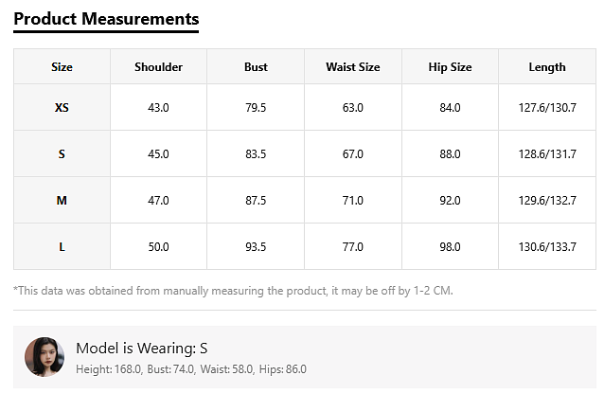Click the S bust value 83.5
604x394 pixels.
pyautogui.click(x=256, y=154)
